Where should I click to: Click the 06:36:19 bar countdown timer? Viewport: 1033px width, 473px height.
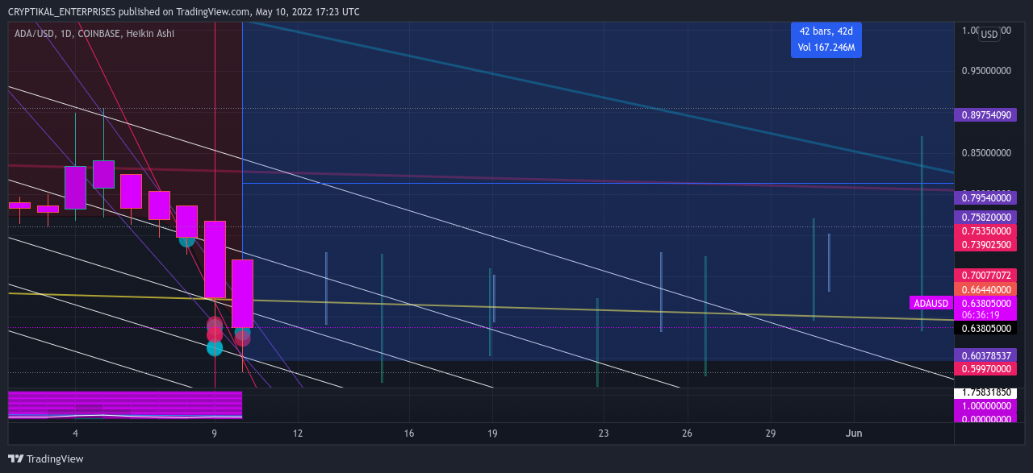click(981, 315)
